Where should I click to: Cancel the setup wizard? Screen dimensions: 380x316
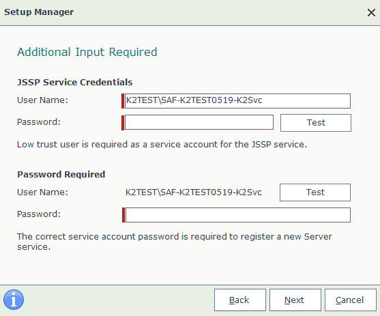click(351, 300)
